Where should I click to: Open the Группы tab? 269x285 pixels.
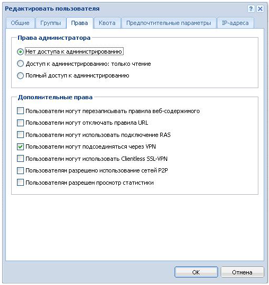tap(51, 23)
